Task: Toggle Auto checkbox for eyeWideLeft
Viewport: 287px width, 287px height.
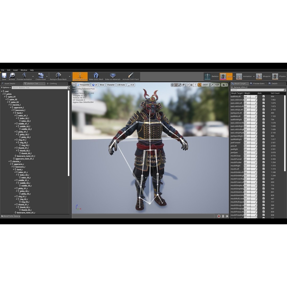Action: (x=264, y=116)
